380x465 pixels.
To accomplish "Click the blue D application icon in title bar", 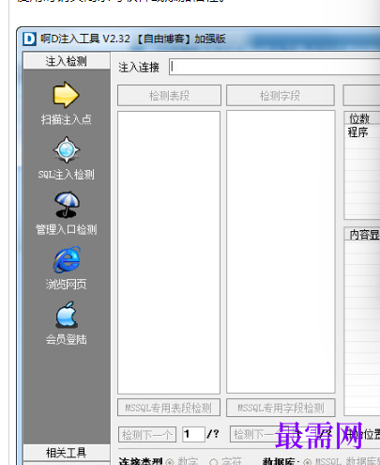I will (29, 39).
